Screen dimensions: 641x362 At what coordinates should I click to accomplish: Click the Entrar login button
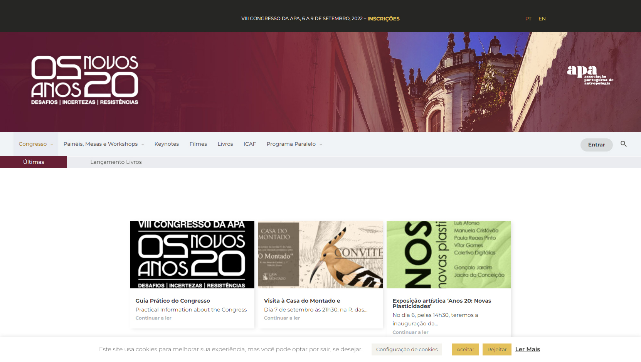point(596,145)
